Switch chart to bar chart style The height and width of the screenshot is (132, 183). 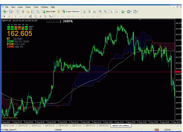(x=85, y=11)
